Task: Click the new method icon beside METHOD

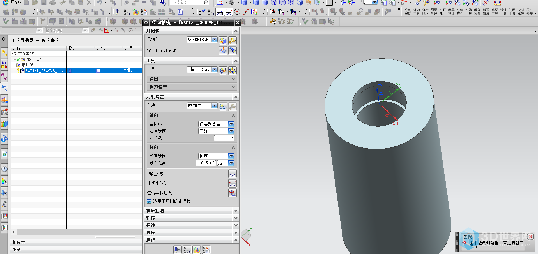Action: point(223,107)
